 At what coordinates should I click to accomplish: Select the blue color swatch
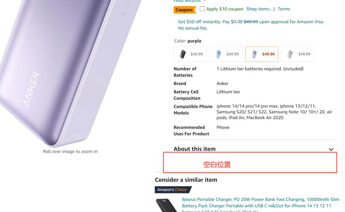[x=226, y=54]
